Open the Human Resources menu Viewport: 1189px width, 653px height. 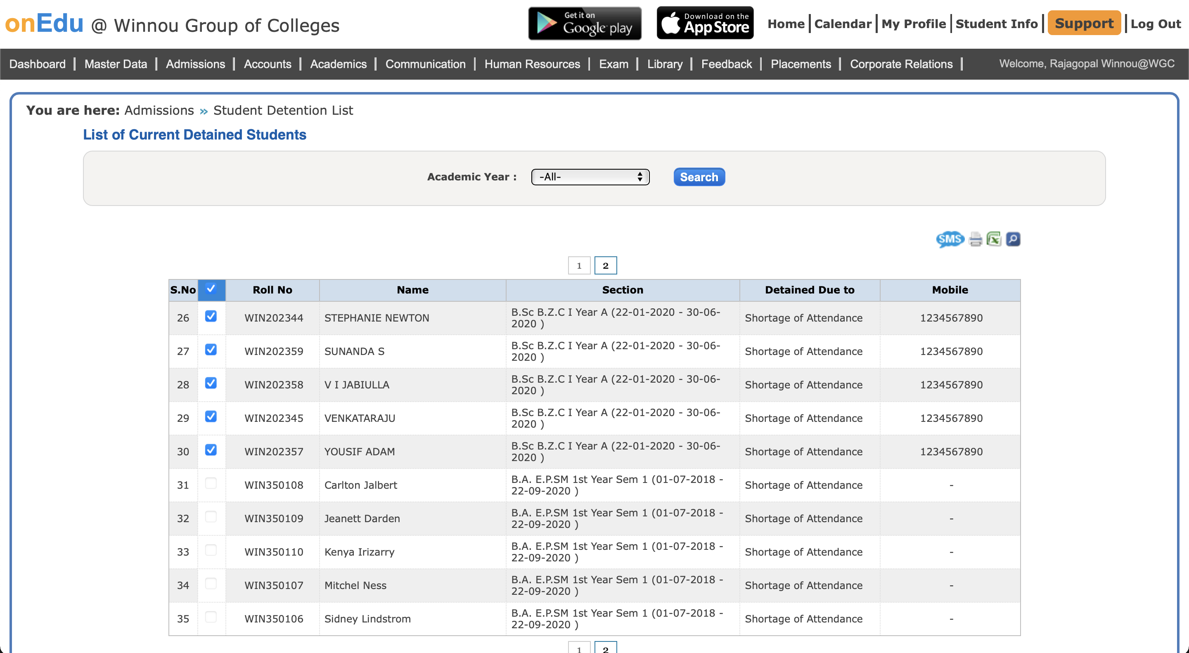[x=532, y=64]
